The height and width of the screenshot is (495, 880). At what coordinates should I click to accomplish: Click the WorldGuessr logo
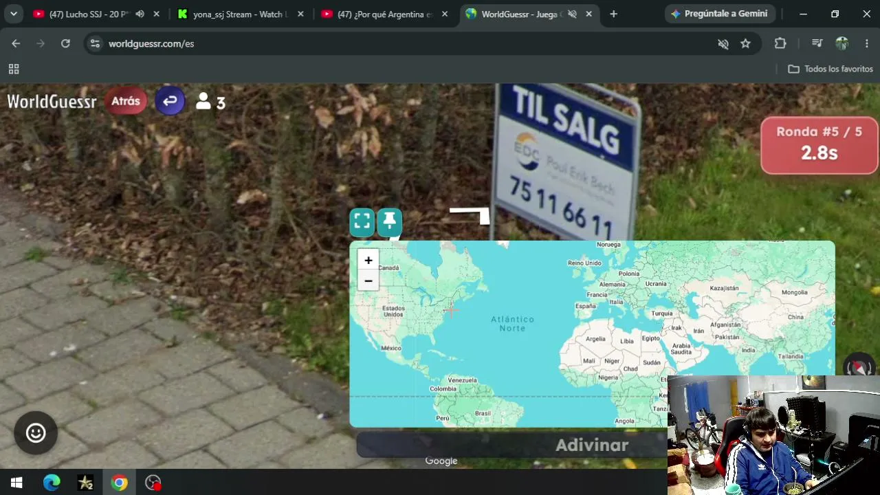[52, 102]
